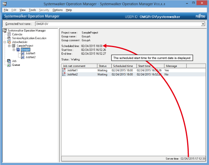Click the JobNet1 row icon in list
The height and width of the screenshot is (165, 209).
64,70
